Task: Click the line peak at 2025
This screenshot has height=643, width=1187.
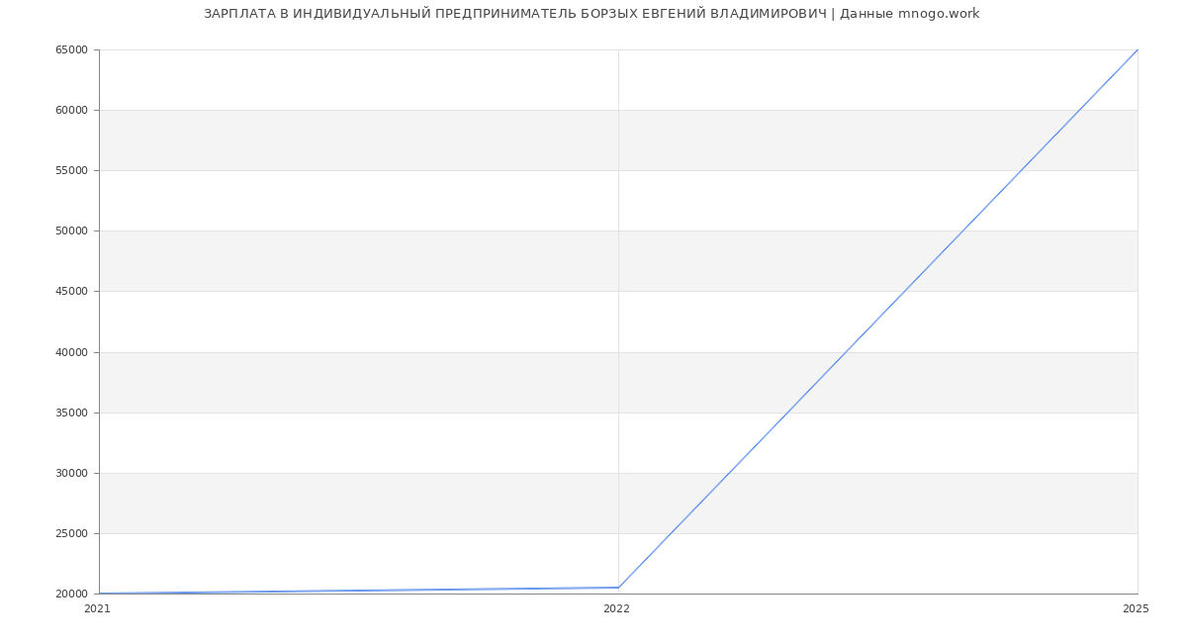Action: [x=1137, y=50]
